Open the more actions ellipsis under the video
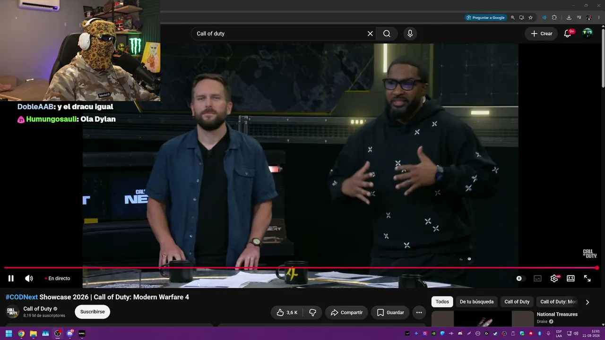 (x=419, y=313)
